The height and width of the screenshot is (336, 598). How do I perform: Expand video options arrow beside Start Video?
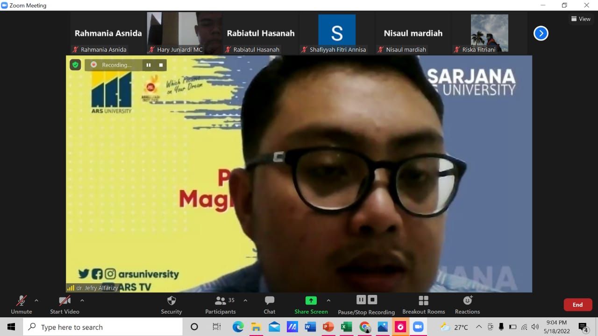point(82,301)
